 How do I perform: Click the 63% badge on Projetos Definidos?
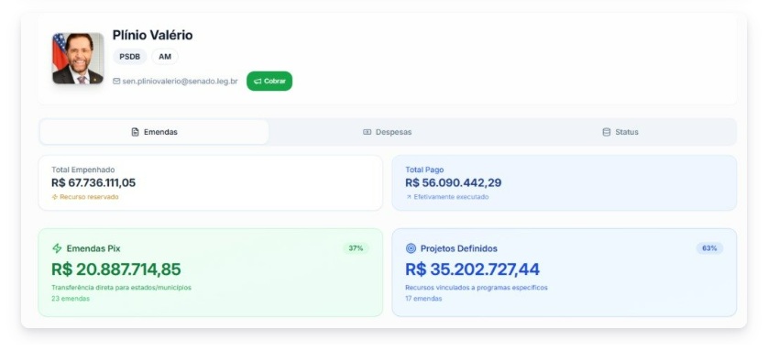click(x=709, y=248)
